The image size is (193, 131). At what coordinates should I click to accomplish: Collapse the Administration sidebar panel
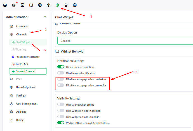coord(45,17)
